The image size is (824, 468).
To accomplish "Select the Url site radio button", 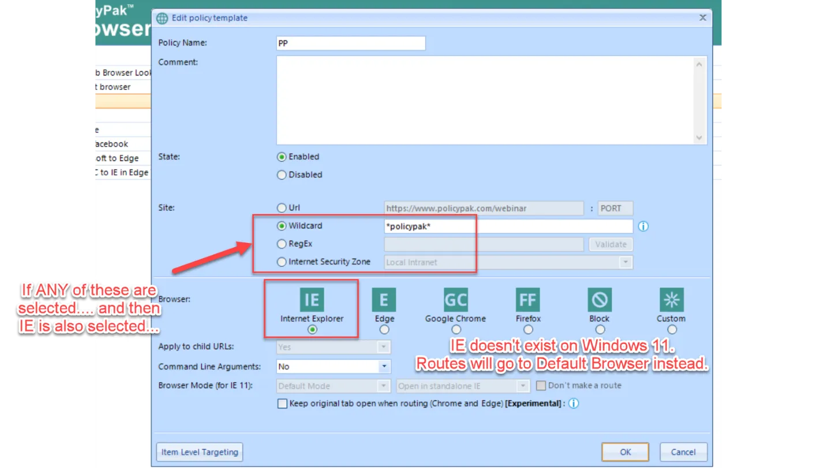I will pos(282,208).
